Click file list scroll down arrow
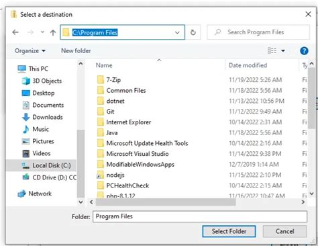 pos(312,194)
